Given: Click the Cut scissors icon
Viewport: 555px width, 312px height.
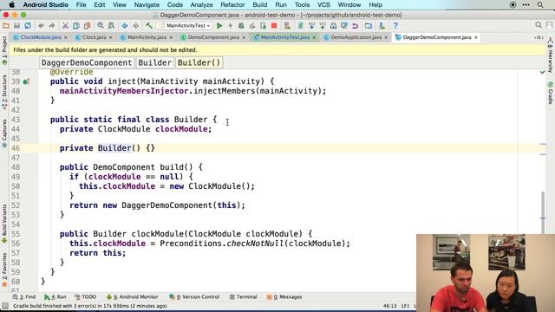Looking at the screenshot, I should 65,25.
